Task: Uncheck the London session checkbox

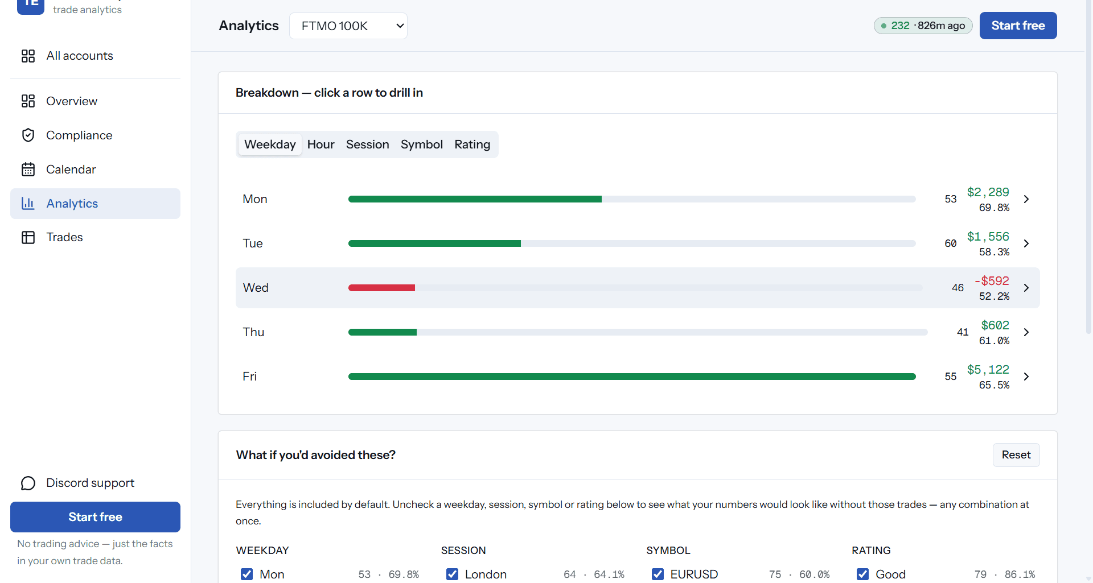Action: (452, 574)
